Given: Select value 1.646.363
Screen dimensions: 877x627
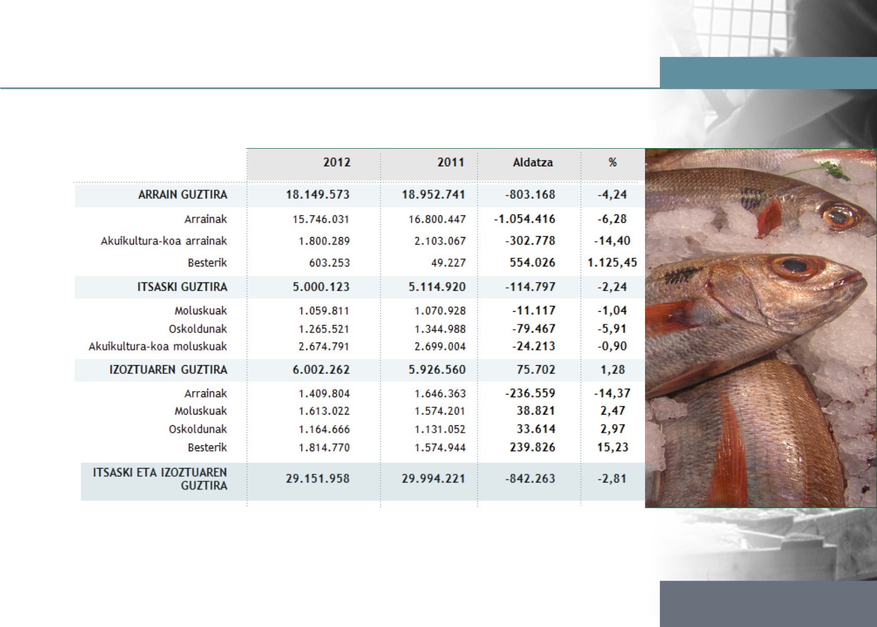Looking at the screenshot, I should click(440, 394).
